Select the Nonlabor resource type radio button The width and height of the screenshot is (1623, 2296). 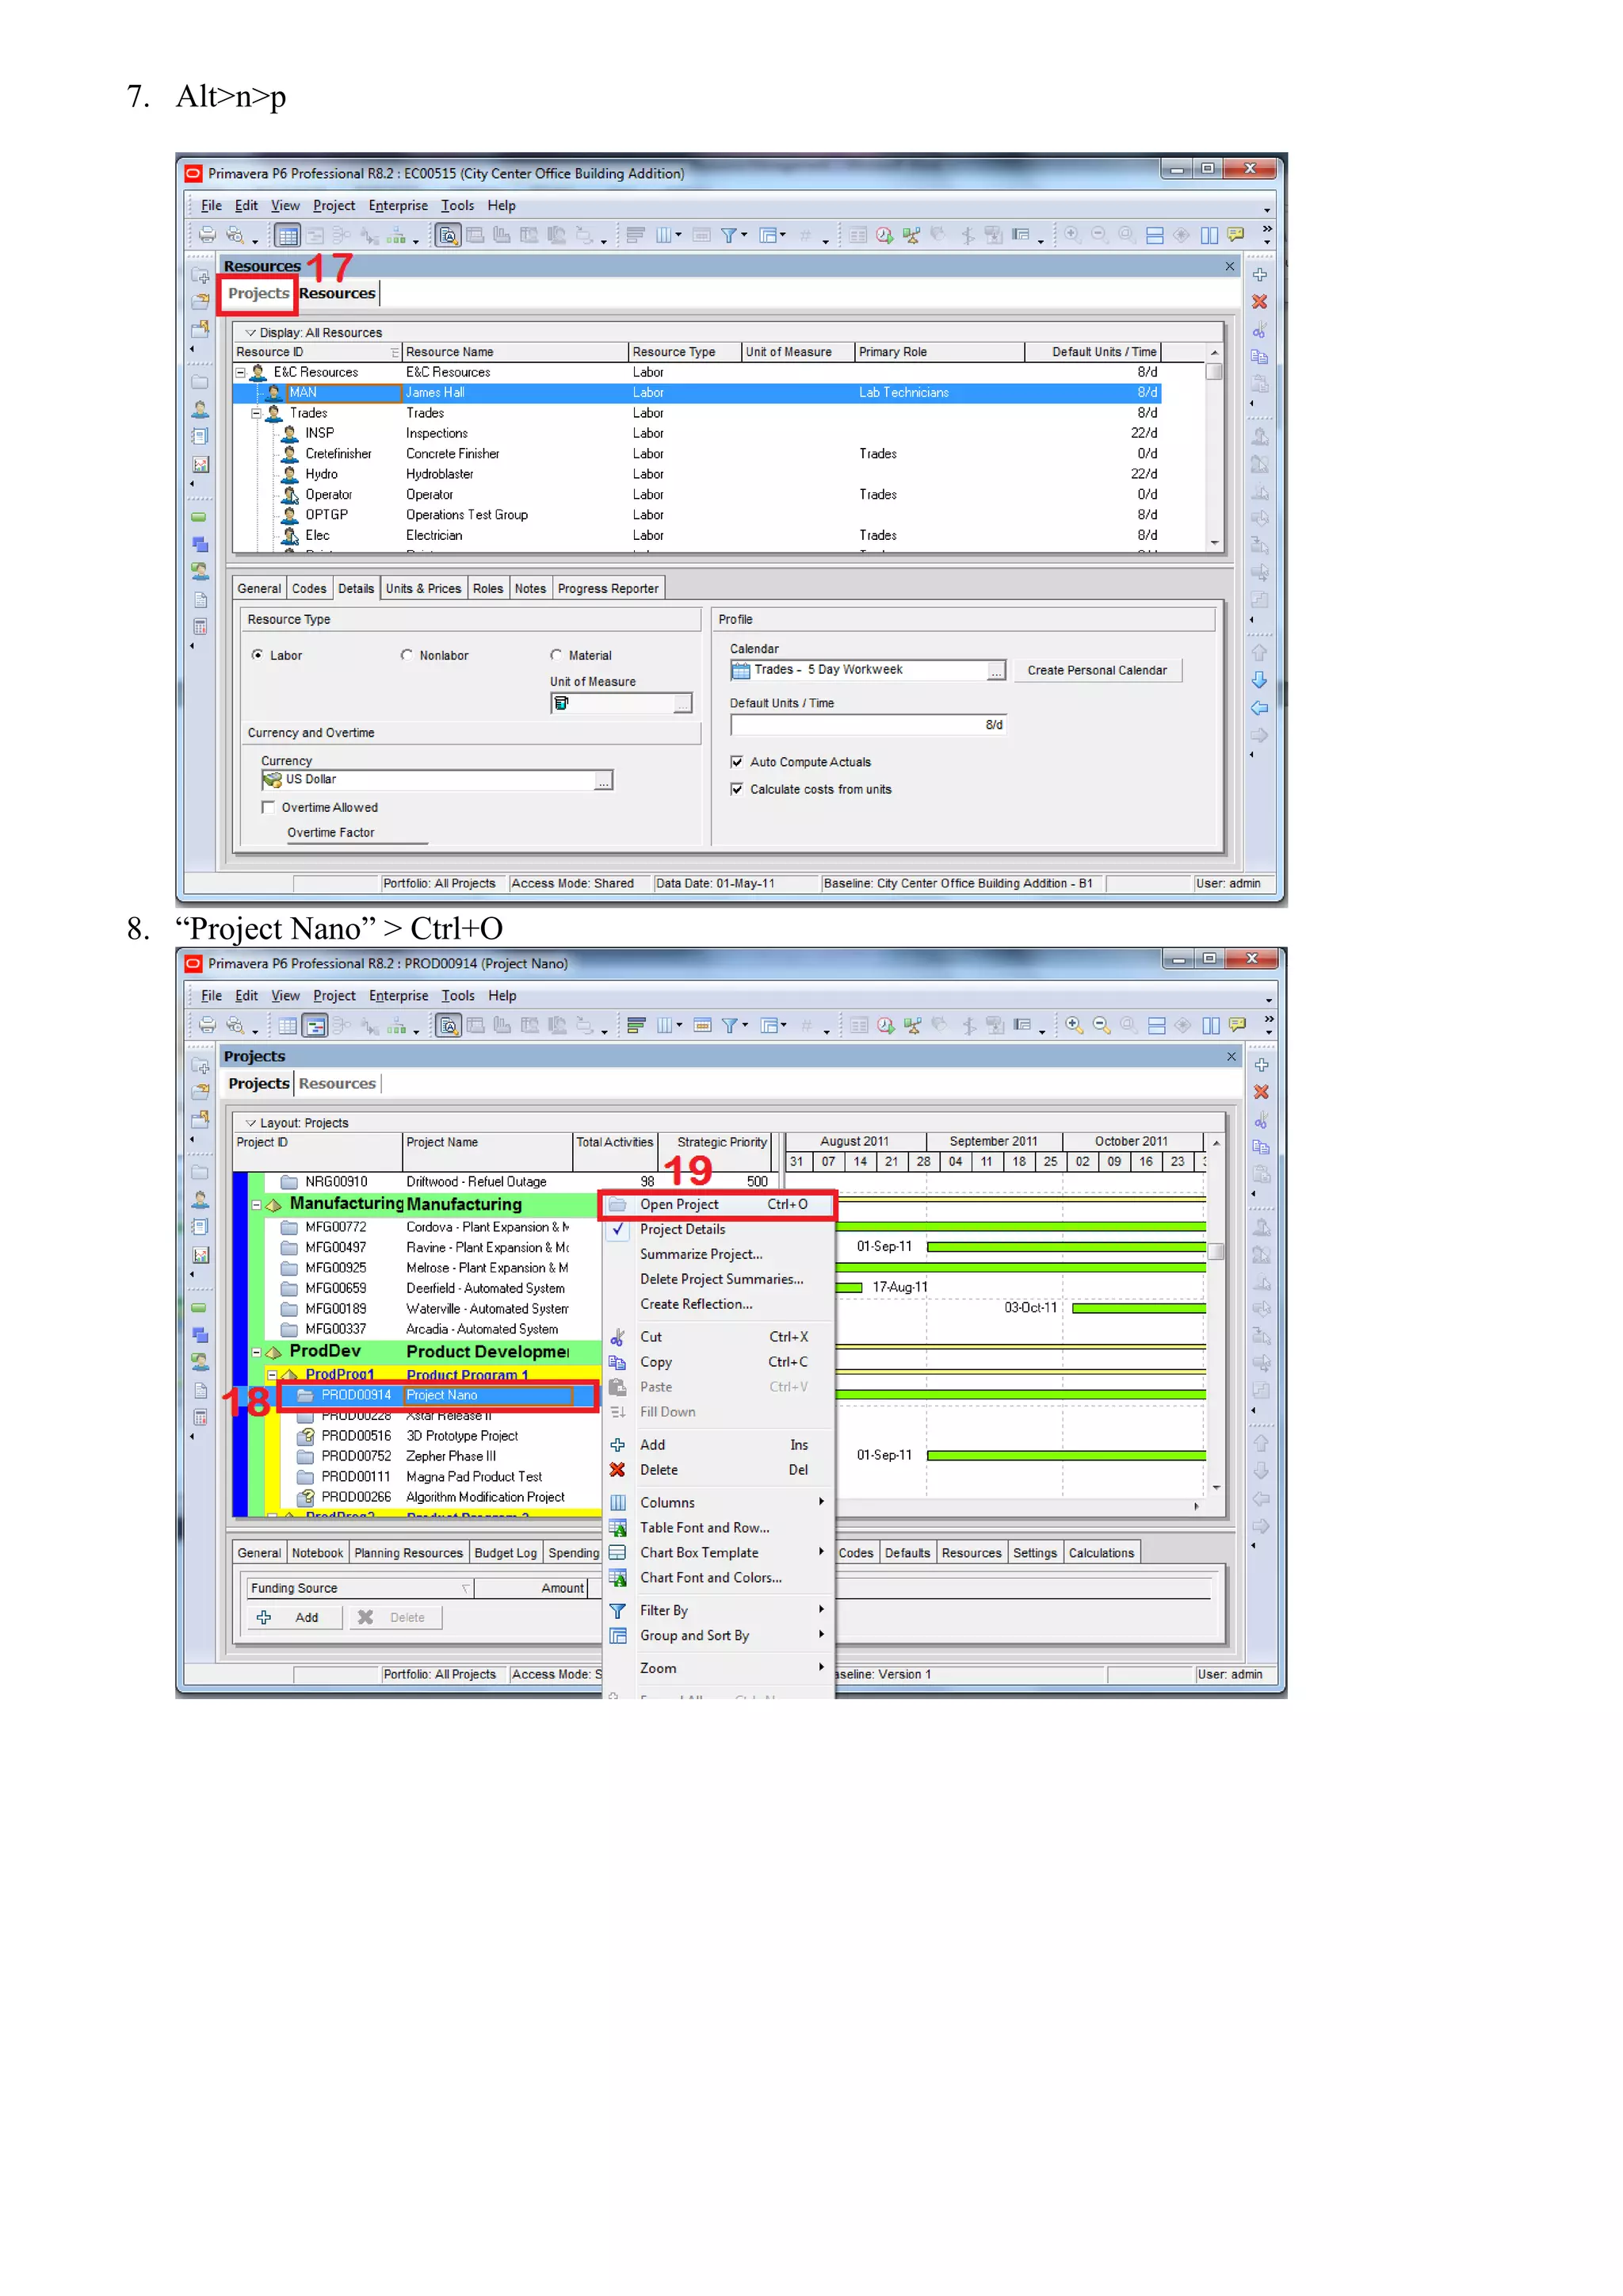click(x=407, y=655)
